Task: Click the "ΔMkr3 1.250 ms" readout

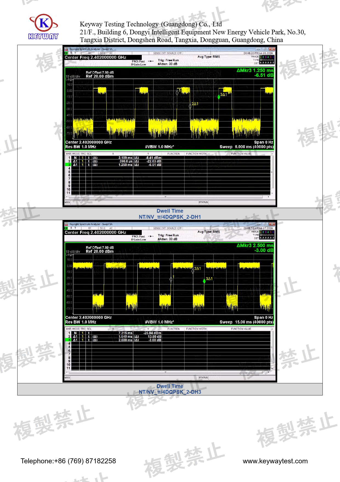Action: tap(255, 70)
